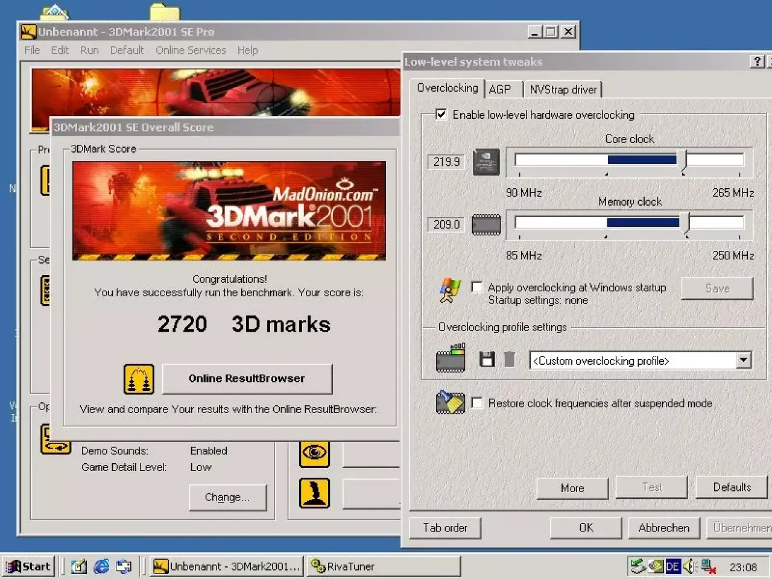Image resolution: width=772 pixels, height=579 pixels.
Task: Click the 3DMark2001 title bar app icon
Action: pyautogui.click(x=28, y=31)
